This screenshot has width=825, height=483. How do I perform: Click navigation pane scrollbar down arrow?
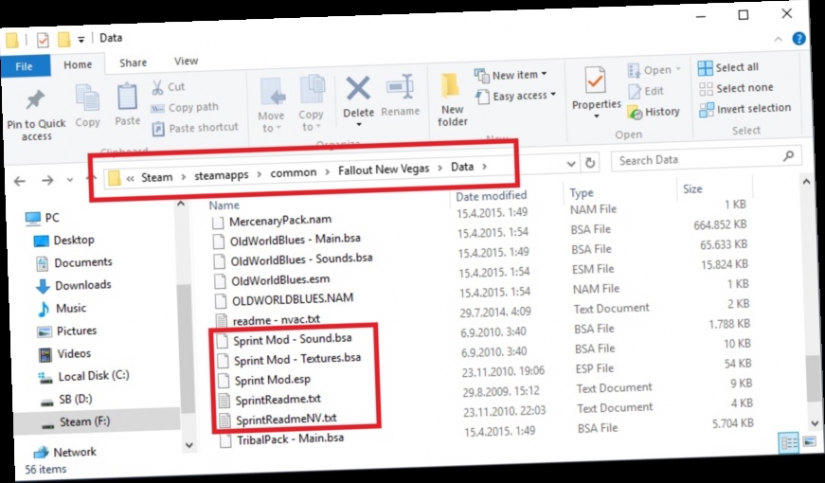click(188, 445)
